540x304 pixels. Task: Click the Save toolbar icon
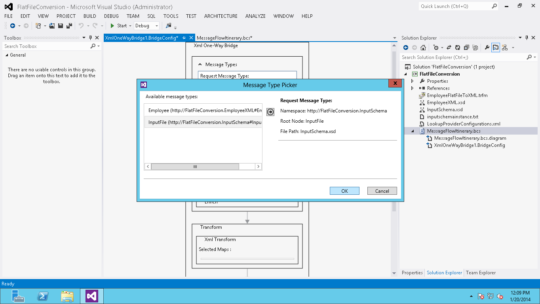click(x=61, y=26)
